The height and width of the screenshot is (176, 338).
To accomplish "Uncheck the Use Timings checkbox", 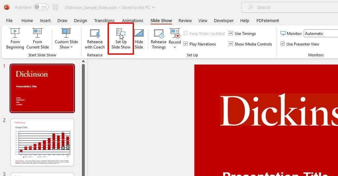I will point(231,34).
